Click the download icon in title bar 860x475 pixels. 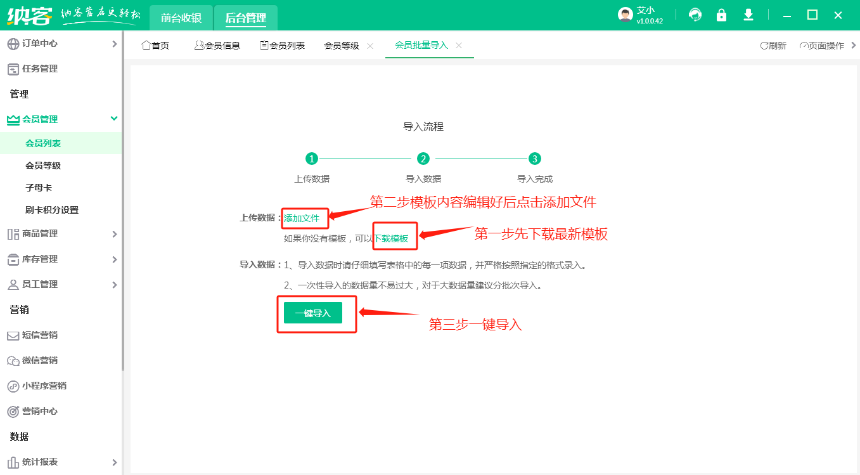(x=748, y=15)
